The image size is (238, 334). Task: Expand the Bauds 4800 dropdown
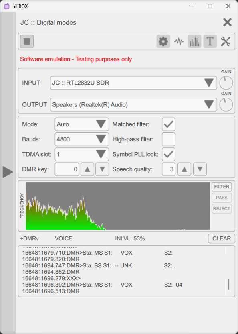tap(82, 139)
